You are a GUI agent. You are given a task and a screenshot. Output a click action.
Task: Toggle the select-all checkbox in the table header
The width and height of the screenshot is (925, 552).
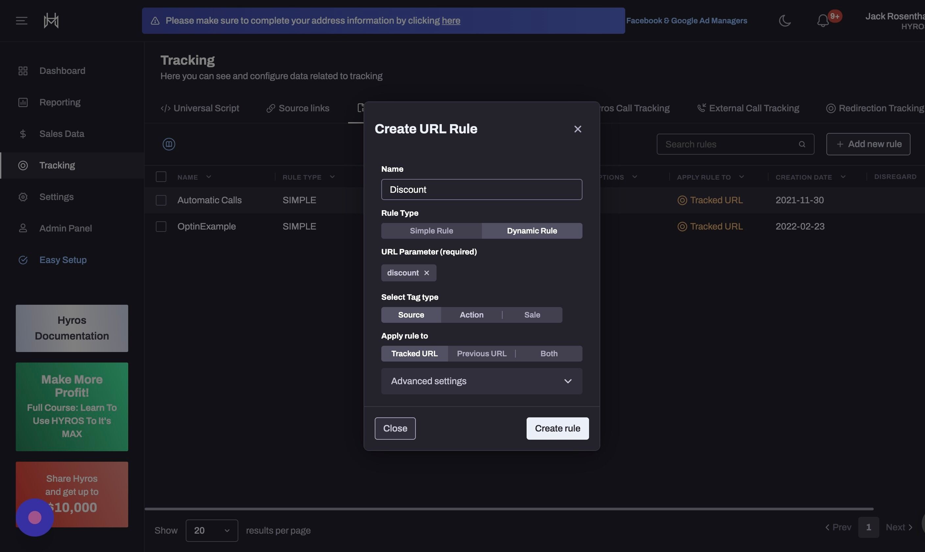click(161, 177)
